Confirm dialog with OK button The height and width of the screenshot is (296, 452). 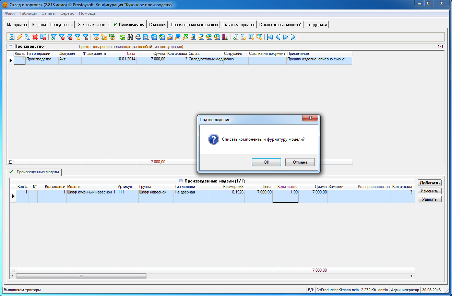click(266, 162)
